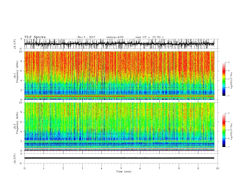The width and height of the screenshot is (245, 189).
Task: Click the "VLF Spectra" plot title
Action: coord(35,37)
